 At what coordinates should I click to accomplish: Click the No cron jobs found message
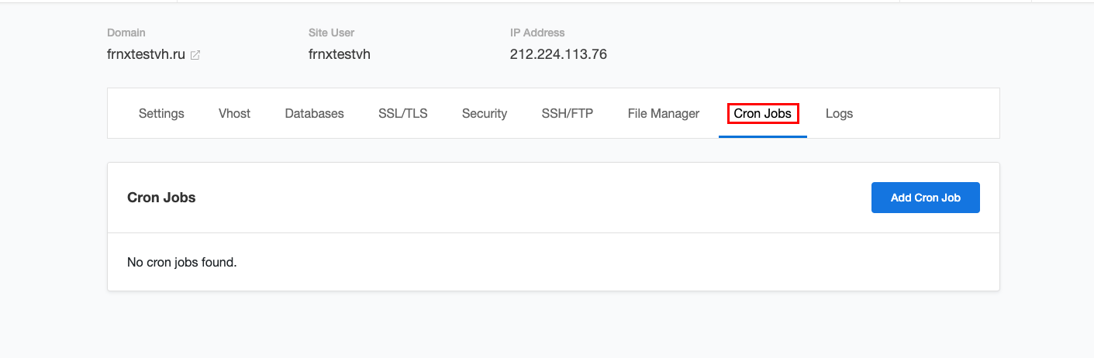click(x=181, y=262)
